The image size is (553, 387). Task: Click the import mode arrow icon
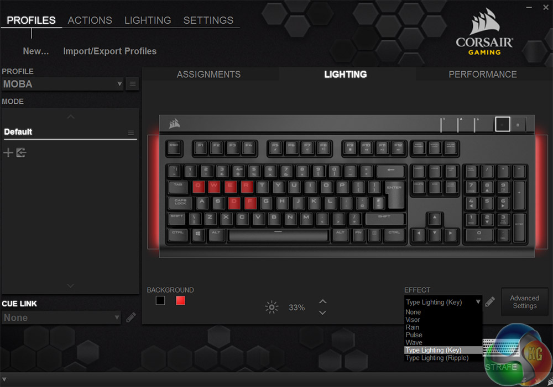(21, 152)
